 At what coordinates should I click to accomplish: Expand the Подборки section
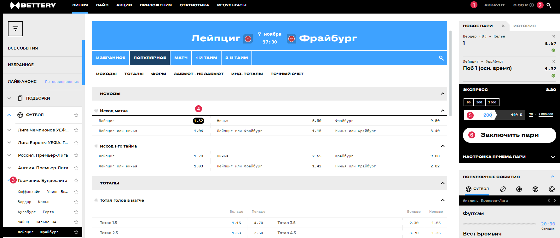point(9,98)
